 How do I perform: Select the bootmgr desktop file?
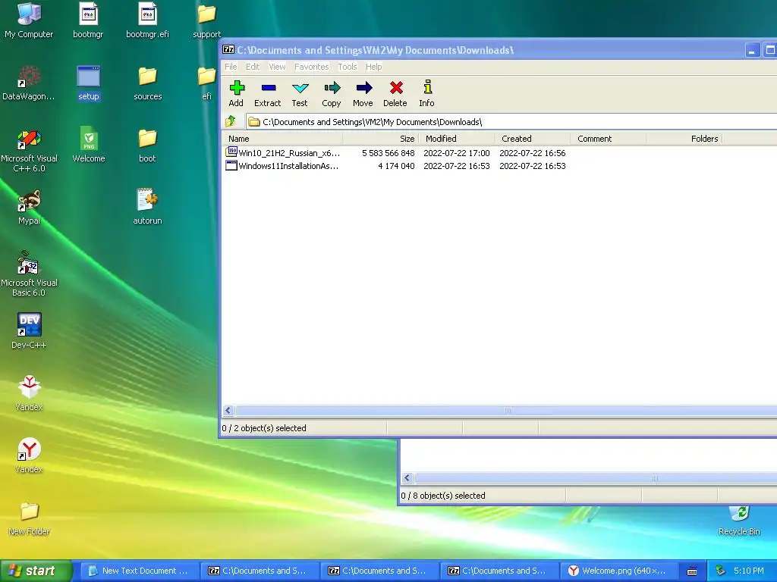pyautogui.click(x=88, y=20)
